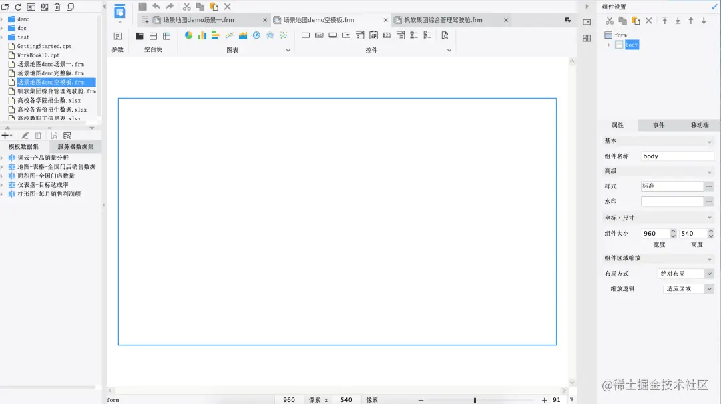This screenshot has height=404, width=721.
Task: Insert a column chart from 图表 group
Action: tap(202, 35)
